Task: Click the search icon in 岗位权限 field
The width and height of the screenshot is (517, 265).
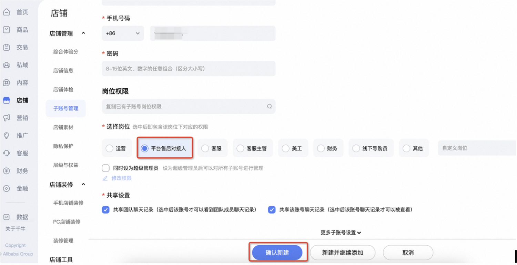Action: (x=269, y=107)
